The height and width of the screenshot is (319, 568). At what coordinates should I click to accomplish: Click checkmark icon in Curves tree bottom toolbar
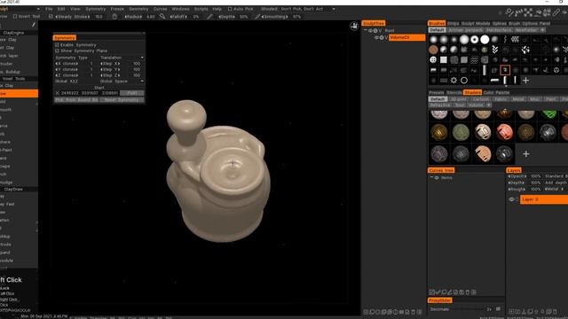(438, 292)
